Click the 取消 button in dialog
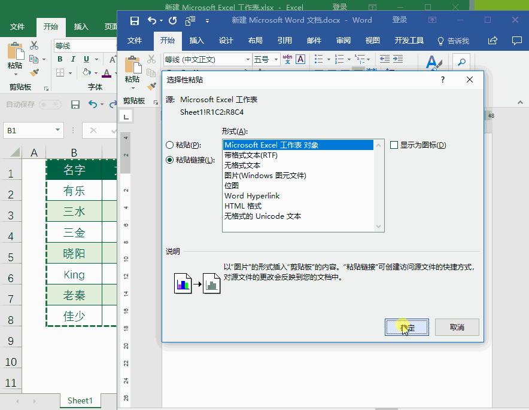Viewport: 529px width, 410px height. pos(457,327)
